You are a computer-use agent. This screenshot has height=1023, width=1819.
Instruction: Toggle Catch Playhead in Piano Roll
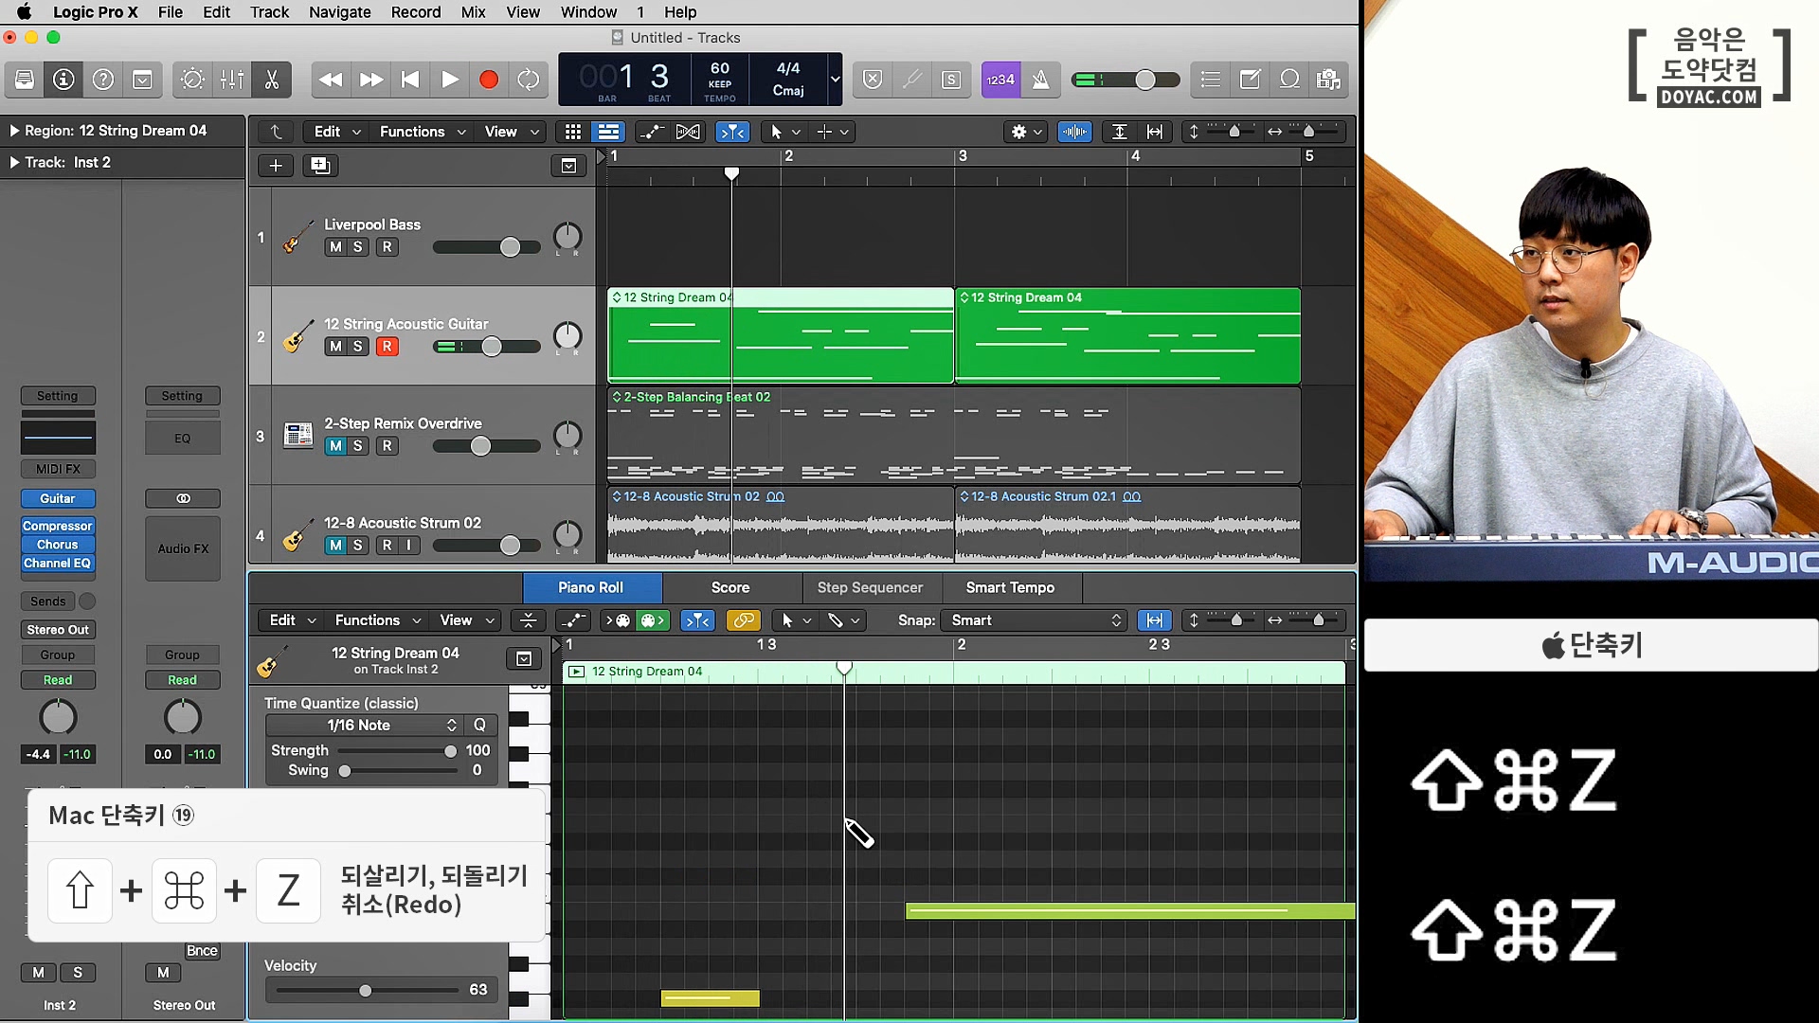tap(698, 620)
